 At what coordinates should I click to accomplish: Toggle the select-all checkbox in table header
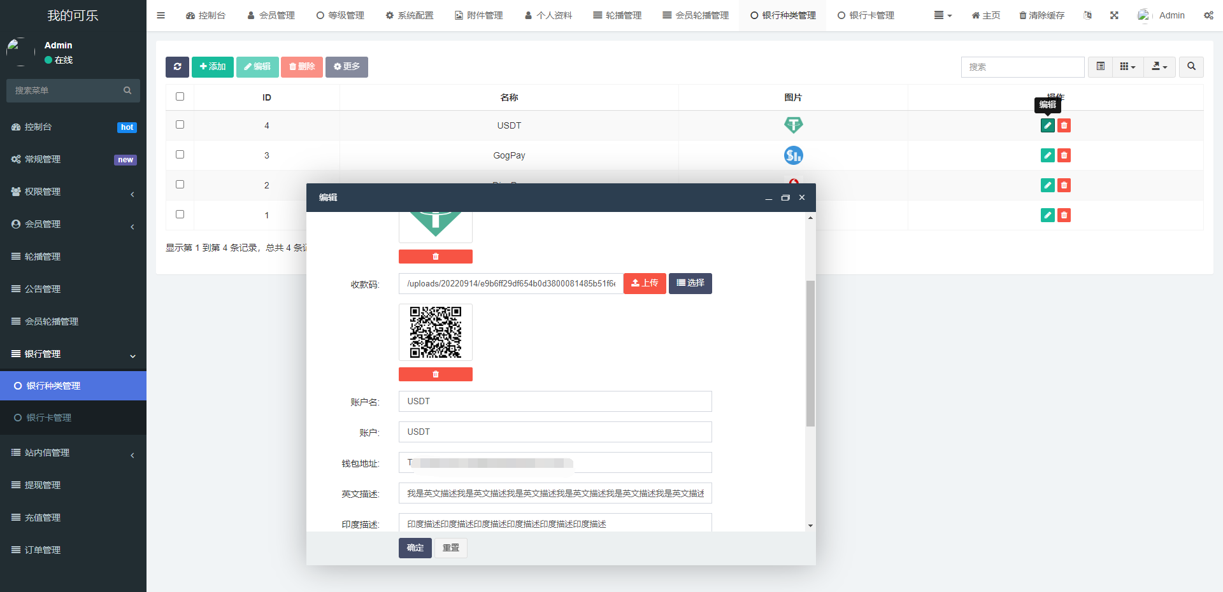coord(180,97)
